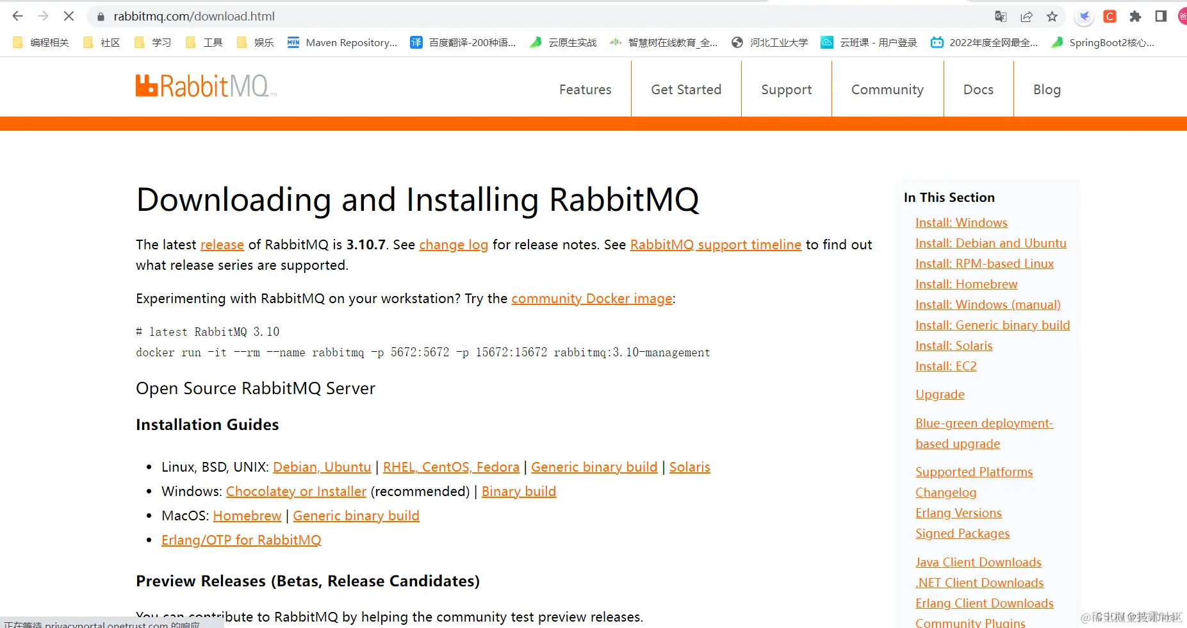Open the 智慧树在线教育 bookmark
The image size is (1187, 628).
click(x=664, y=42)
